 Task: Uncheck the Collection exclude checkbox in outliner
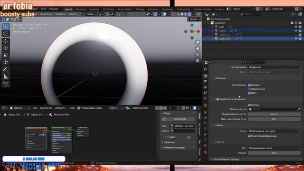click(x=292, y=23)
